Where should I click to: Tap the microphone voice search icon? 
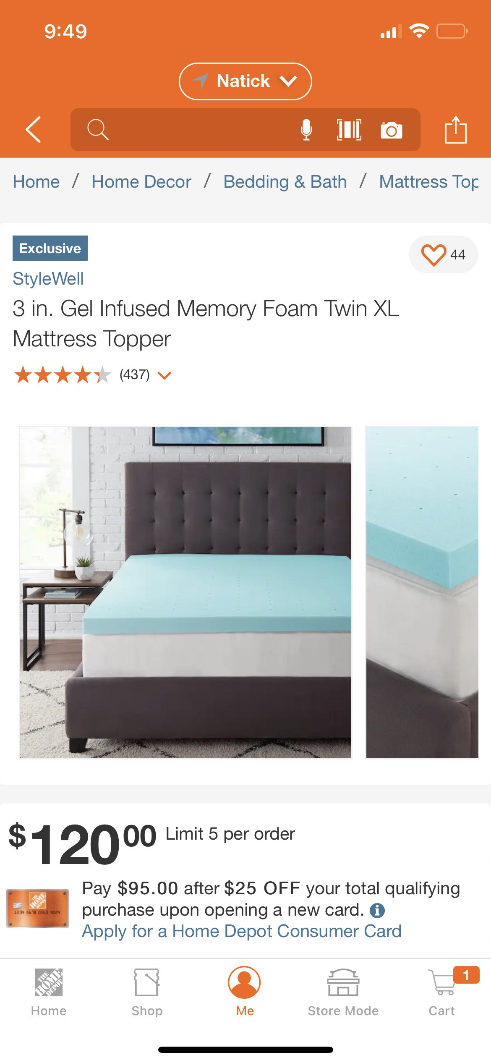point(306,130)
